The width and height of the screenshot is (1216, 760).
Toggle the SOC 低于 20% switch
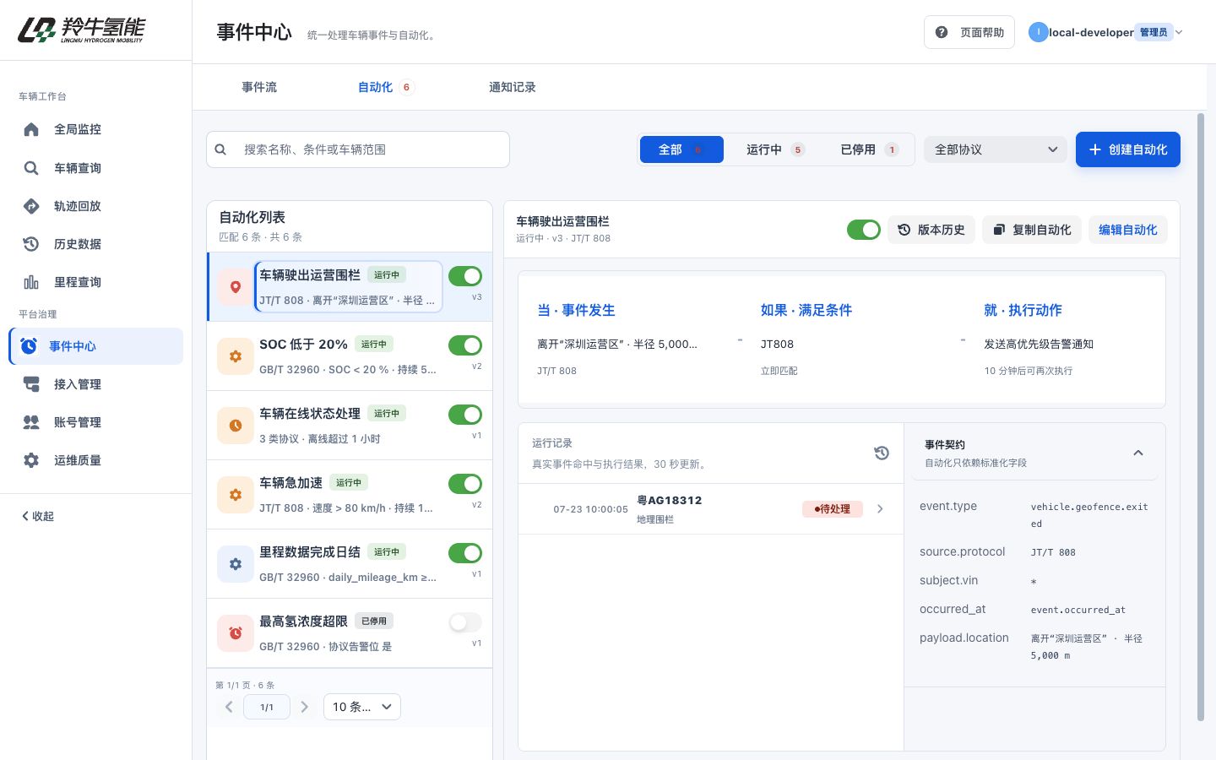point(465,345)
